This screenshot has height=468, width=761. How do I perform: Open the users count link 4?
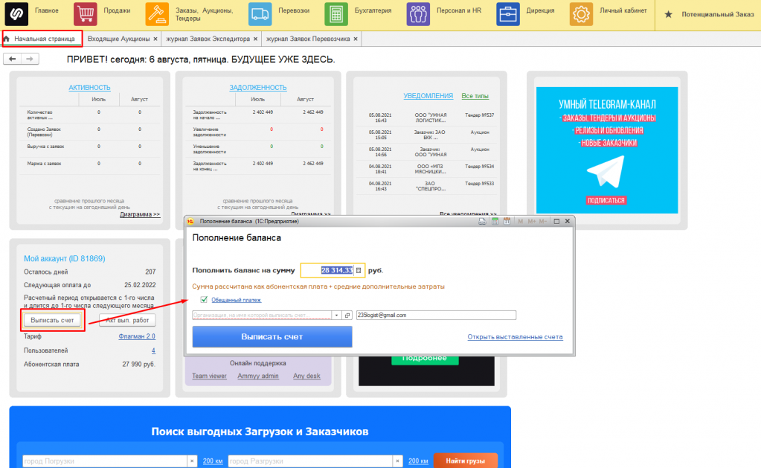click(153, 350)
